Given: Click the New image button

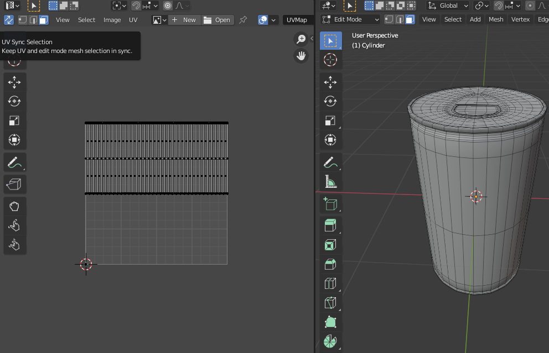Looking at the screenshot, I should point(184,20).
